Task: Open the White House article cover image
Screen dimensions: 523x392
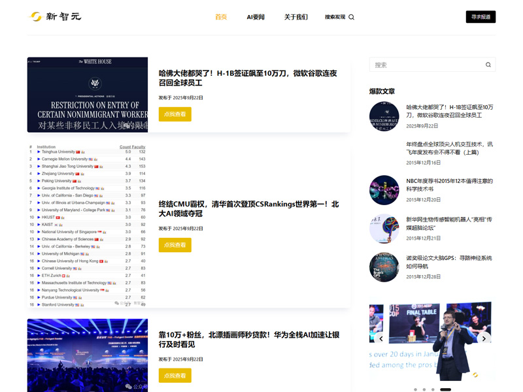Action: click(x=87, y=95)
